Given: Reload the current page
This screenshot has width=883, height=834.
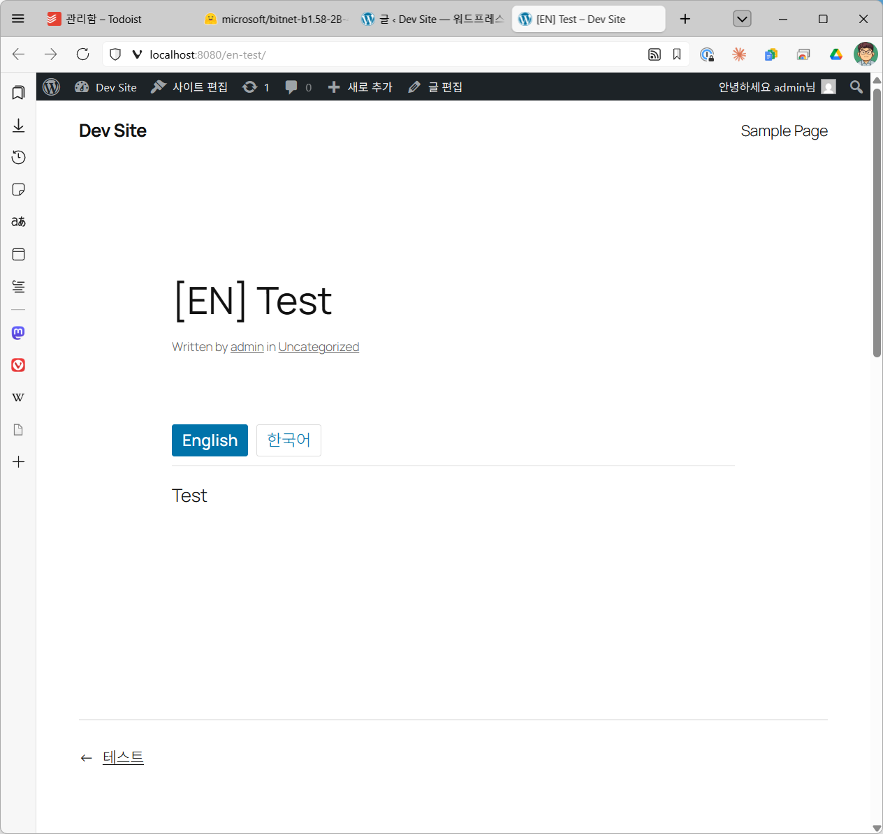Looking at the screenshot, I should click(82, 54).
